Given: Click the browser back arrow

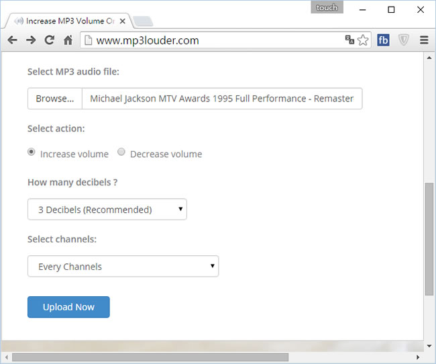Looking at the screenshot, I should [12, 40].
